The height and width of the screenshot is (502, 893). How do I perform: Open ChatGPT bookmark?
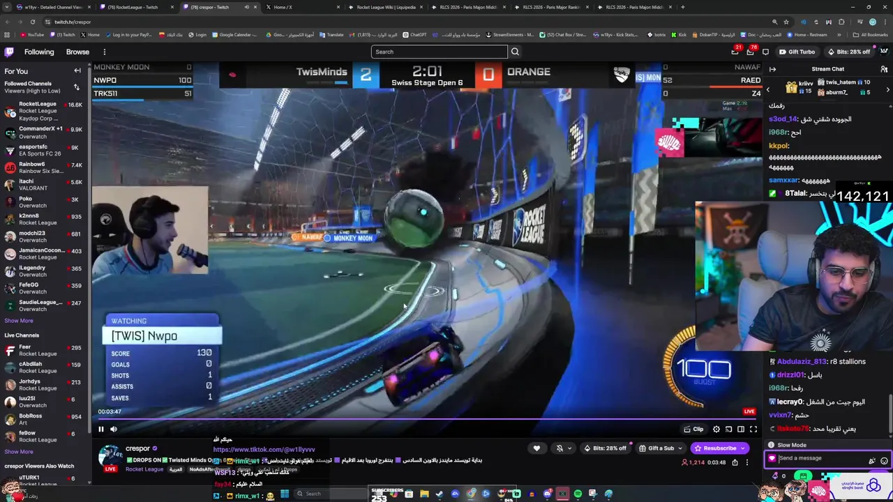point(414,35)
